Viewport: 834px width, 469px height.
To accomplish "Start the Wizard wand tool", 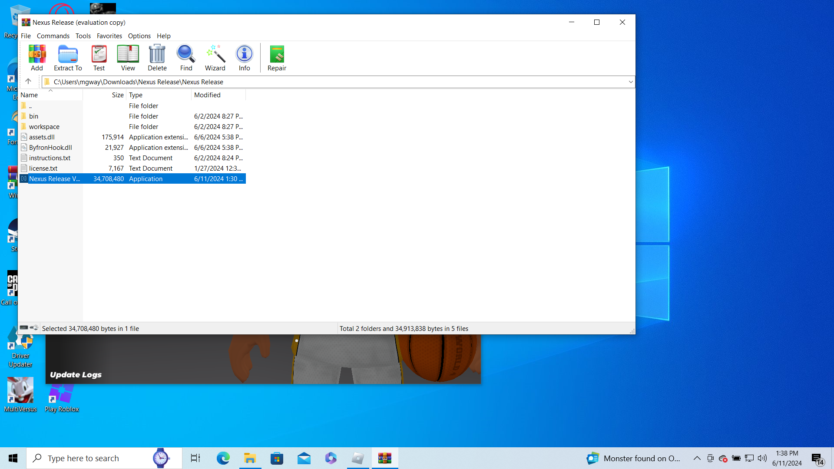I will (x=215, y=57).
